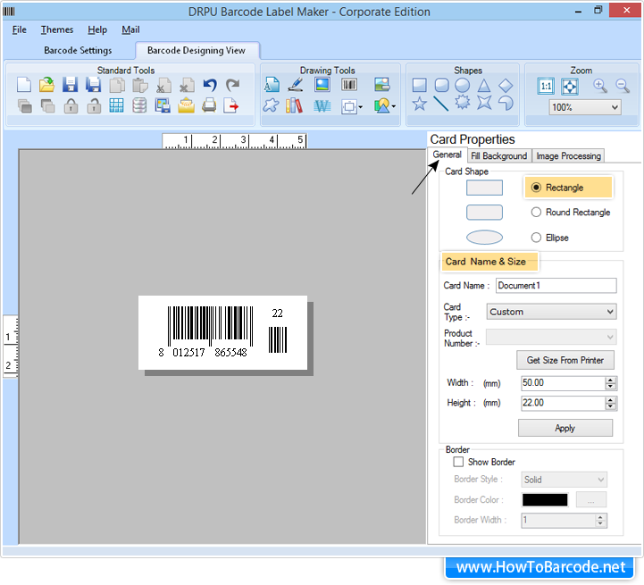The height and width of the screenshot is (585, 644).
Task: Switch to the Barcode Designing View tab
Action: 197,51
